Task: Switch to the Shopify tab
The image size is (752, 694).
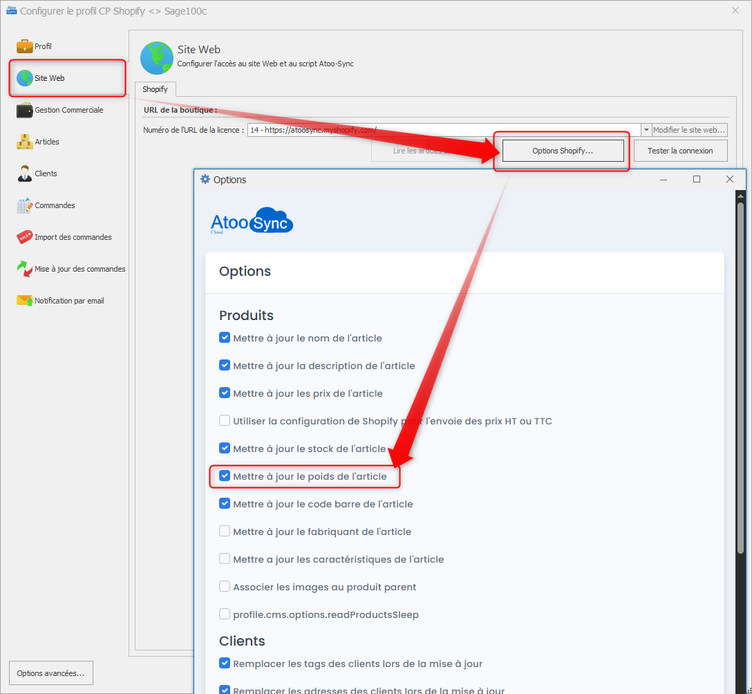Action: click(155, 89)
